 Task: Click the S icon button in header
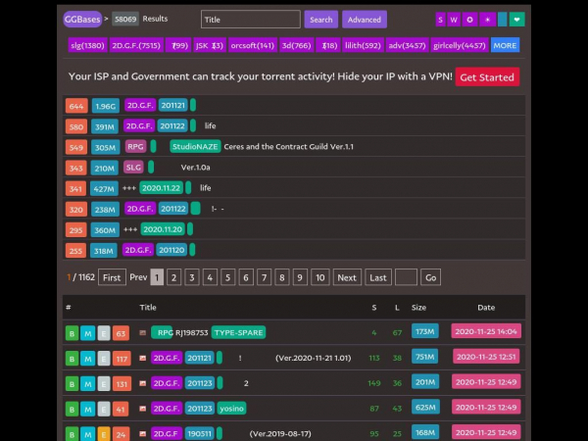coord(441,20)
